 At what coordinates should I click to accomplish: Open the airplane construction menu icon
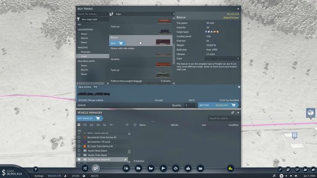[163, 168]
